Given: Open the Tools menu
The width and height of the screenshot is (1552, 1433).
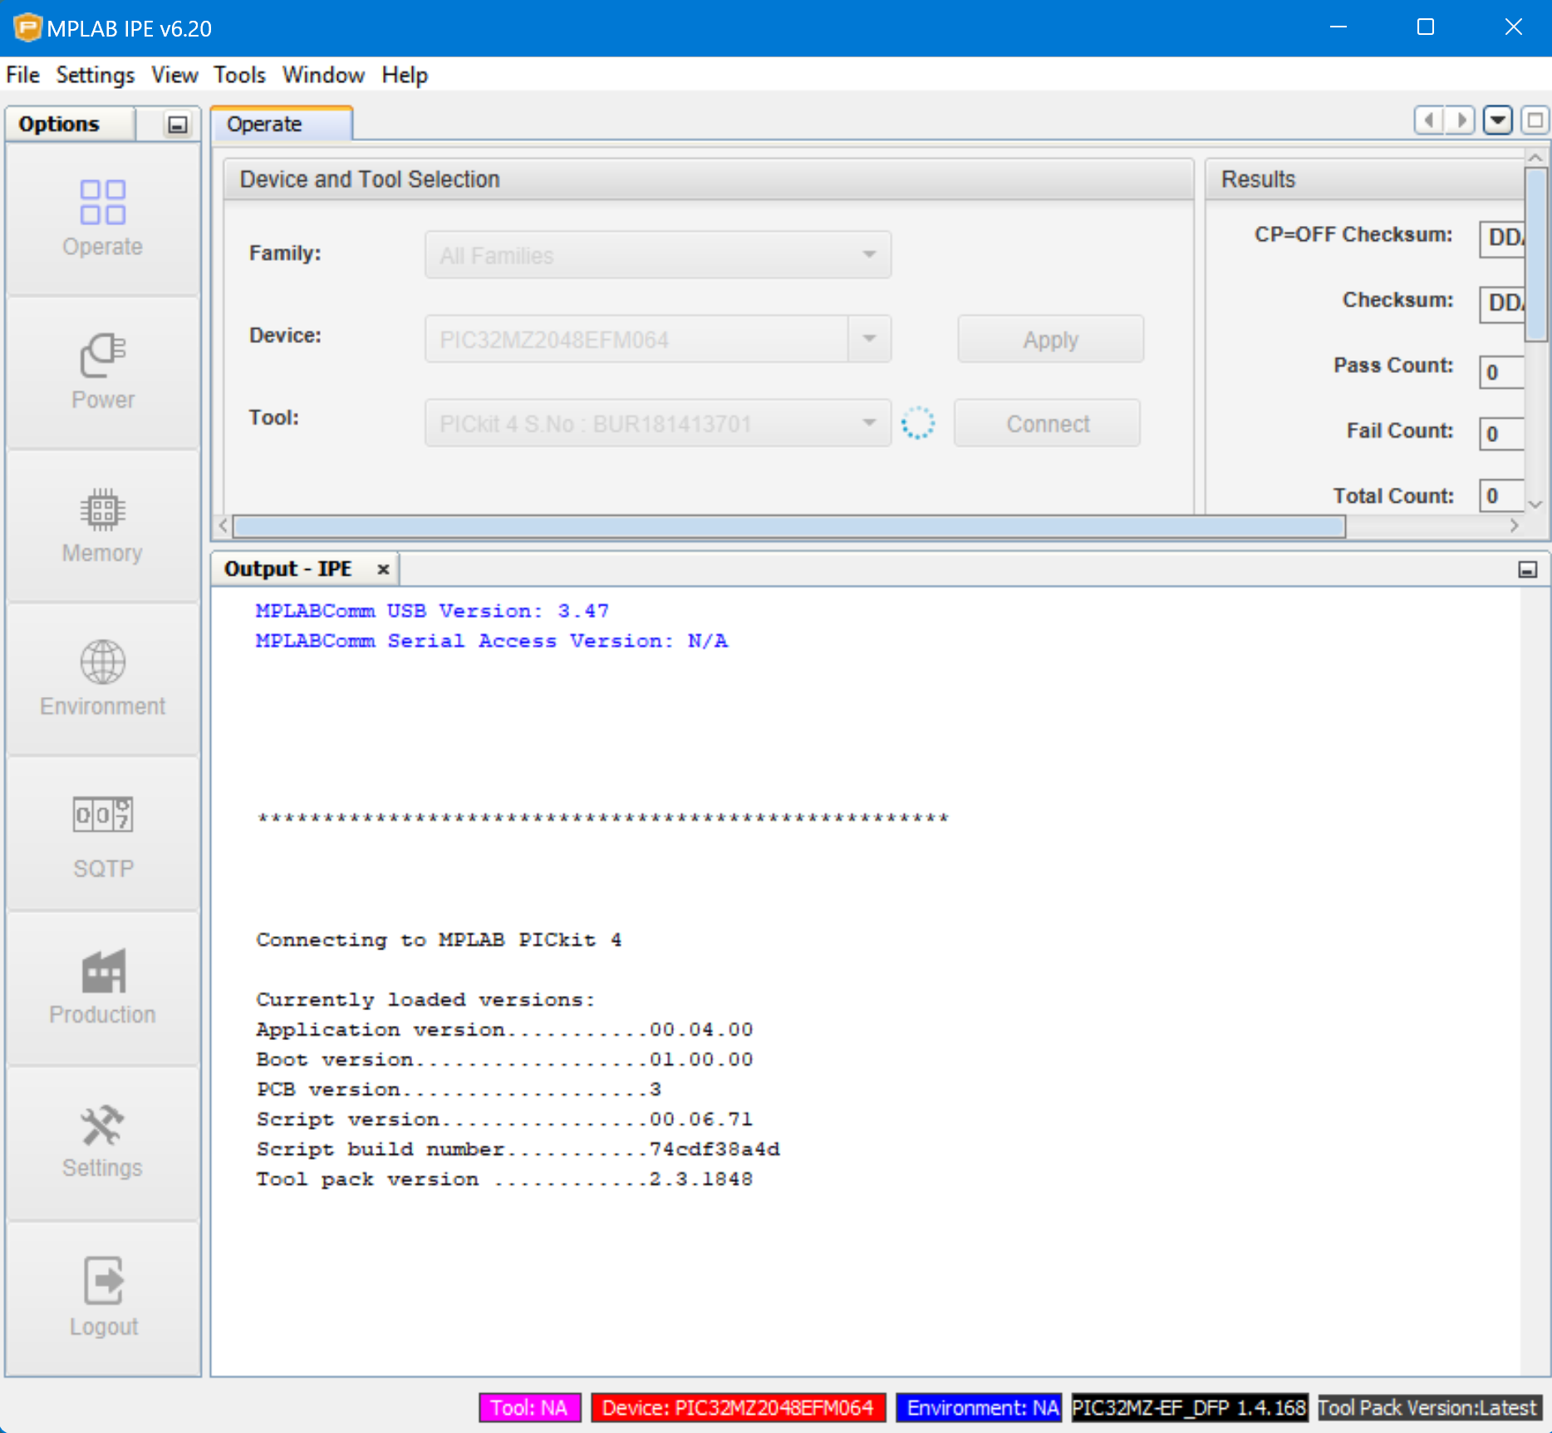Looking at the screenshot, I should coord(239,75).
